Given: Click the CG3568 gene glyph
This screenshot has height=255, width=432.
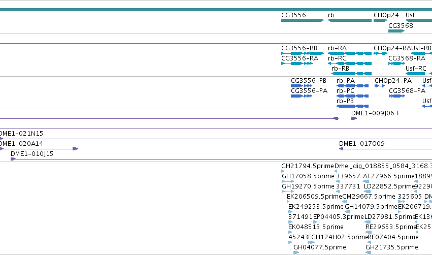Looking at the screenshot, I should pyautogui.click(x=396, y=31).
